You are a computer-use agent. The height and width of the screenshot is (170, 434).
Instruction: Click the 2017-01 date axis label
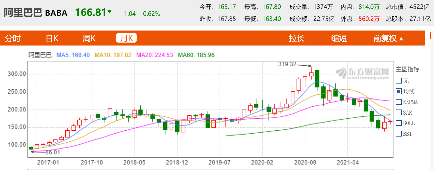tap(48, 163)
